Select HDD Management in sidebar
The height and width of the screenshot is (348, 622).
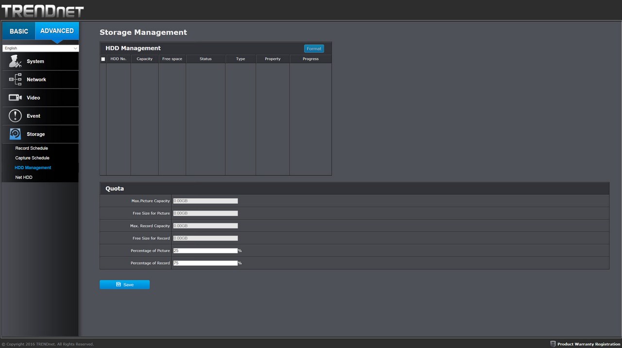point(33,168)
